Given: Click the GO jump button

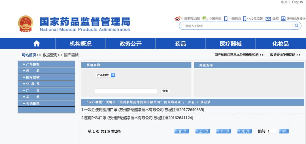Looking at the screenshot, I should tap(284, 131).
